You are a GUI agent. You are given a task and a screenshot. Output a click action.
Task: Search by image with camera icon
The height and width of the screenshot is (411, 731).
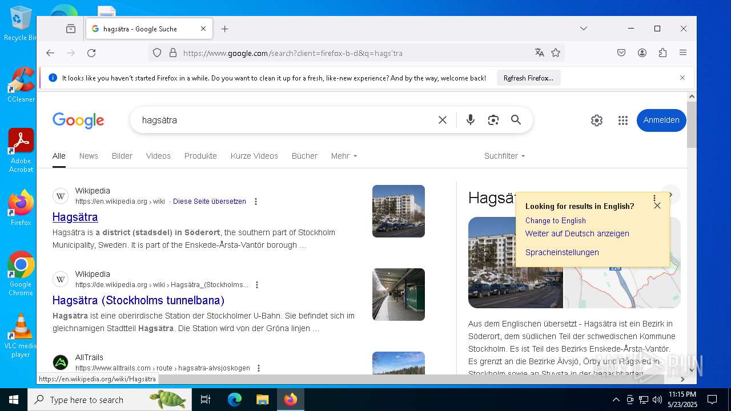(493, 120)
